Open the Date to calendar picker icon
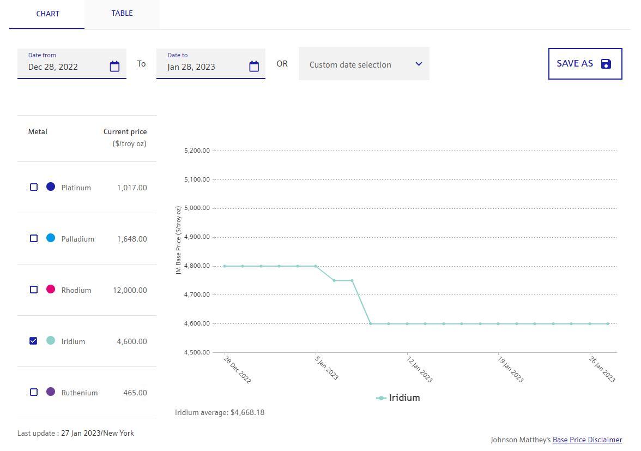The width and height of the screenshot is (641, 451). tap(254, 67)
